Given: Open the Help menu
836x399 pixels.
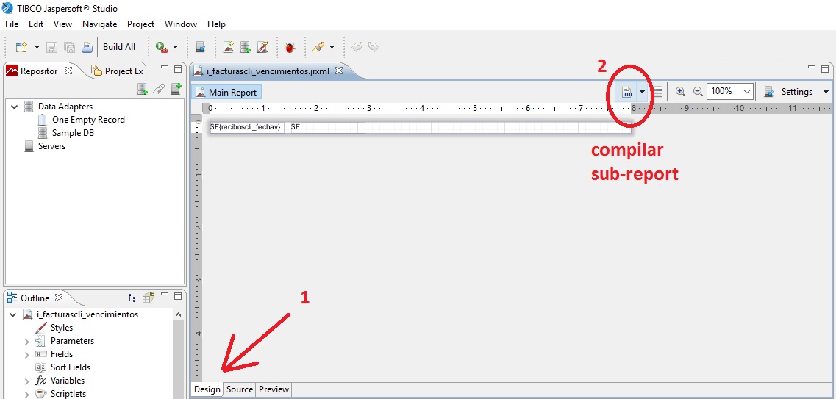Looking at the screenshot, I should [216, 24].
